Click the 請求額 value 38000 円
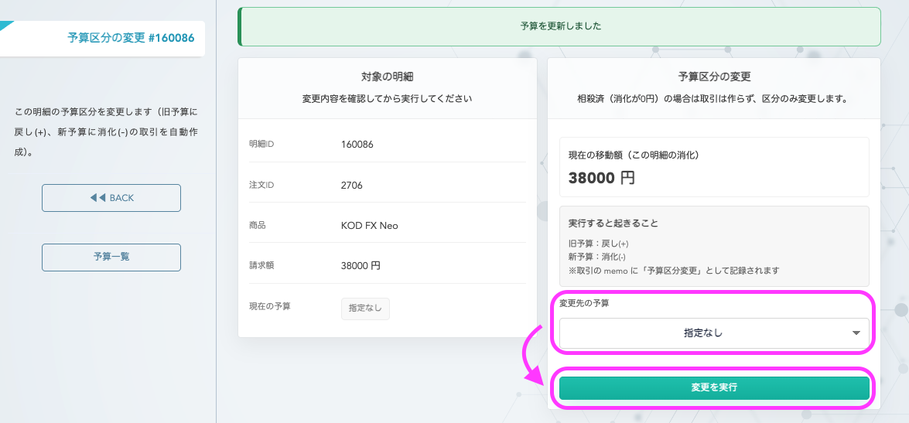Image resolution: width=909 pixels, height=423 pixels. point(361,265)
